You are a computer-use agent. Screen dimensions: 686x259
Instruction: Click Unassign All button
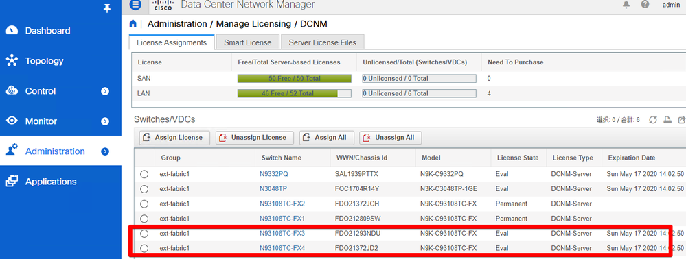coord(390,138)
